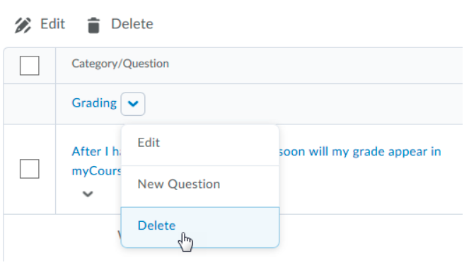
Task: Click the Edit label in top toolbar
Action: pos(52,24)
